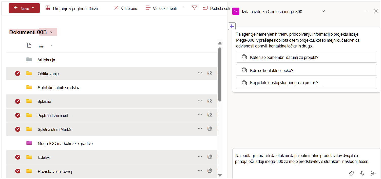The width and height of the screenshot is (381, 179).
Task: Open more actions for Oblikovanje
Action: [200, 73]
